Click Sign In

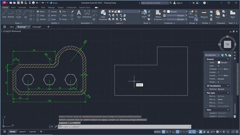point(178,3)
